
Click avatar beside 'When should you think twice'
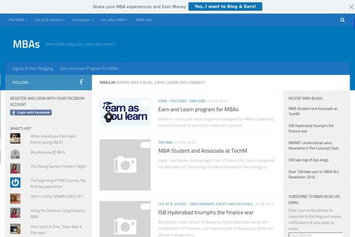15,138
